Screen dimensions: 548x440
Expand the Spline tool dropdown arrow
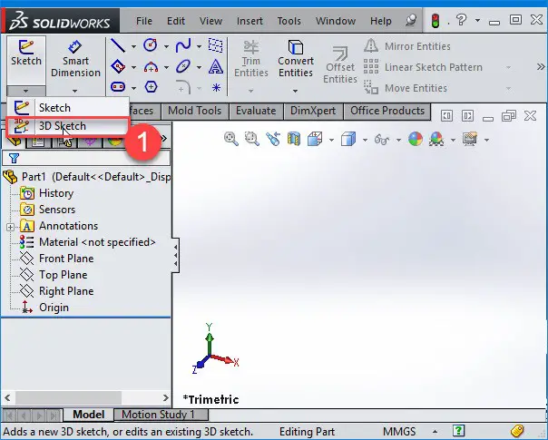pos(199,46)
